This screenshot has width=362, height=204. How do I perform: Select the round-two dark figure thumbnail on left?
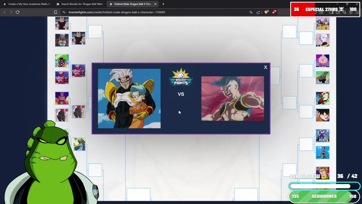[x=78, y=112]
